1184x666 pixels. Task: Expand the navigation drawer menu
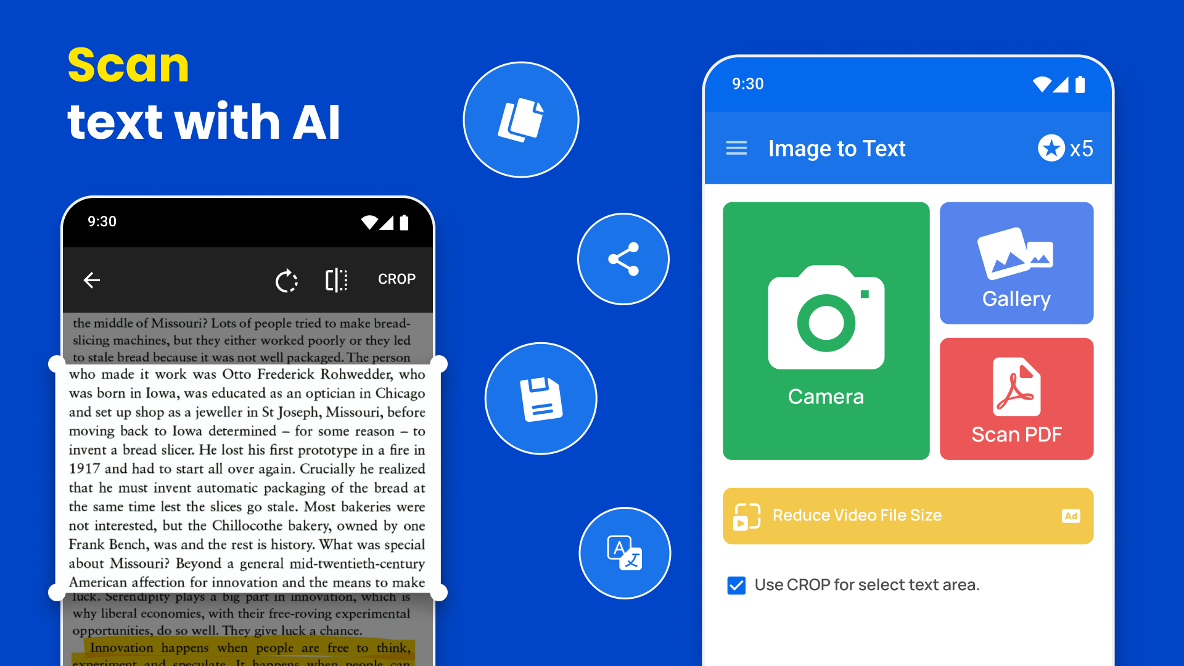click(737, 148)
